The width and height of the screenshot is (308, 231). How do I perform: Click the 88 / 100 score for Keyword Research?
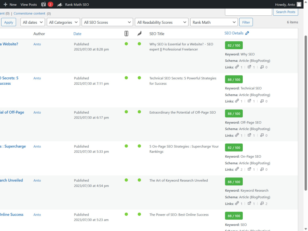click(x=234, y=182)
